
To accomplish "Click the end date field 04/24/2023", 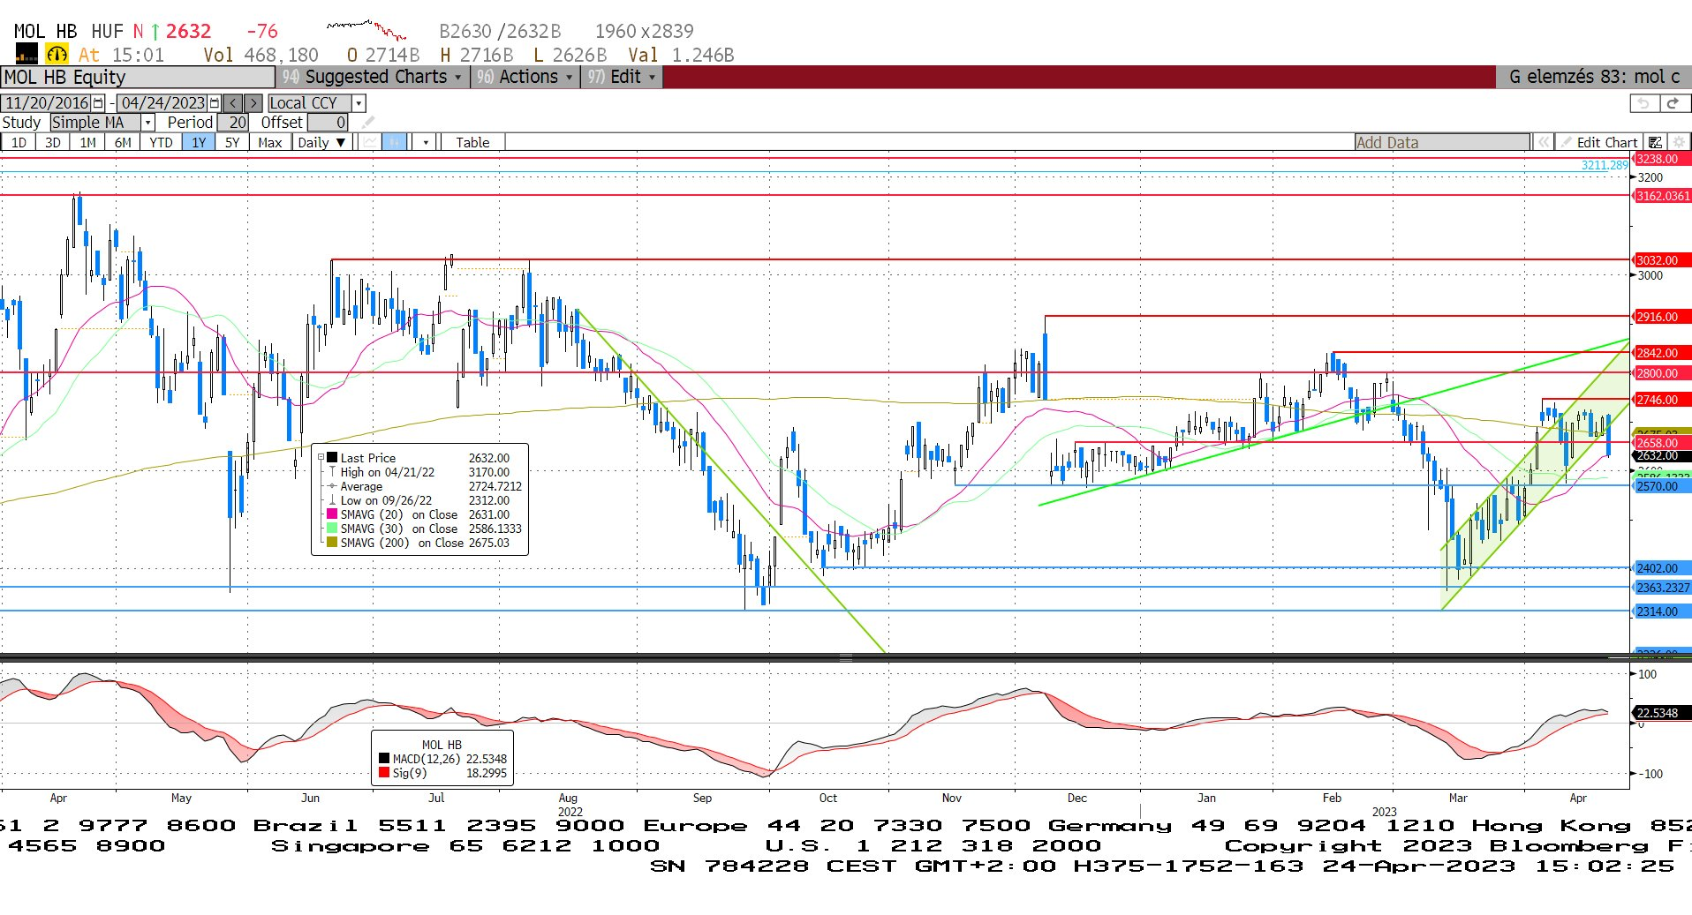I will [162, 103].
